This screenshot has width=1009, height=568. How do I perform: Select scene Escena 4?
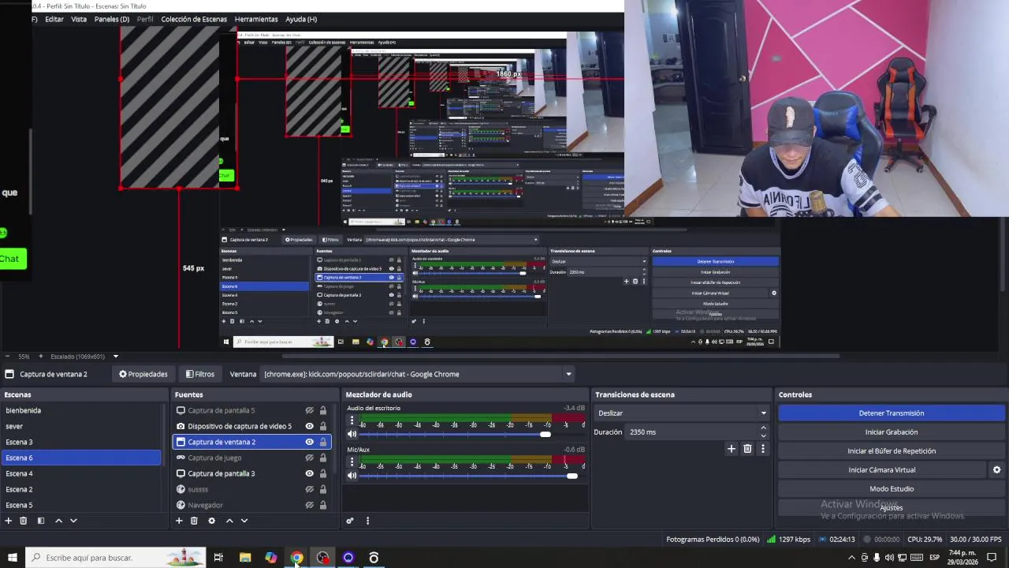click(81, 473)
